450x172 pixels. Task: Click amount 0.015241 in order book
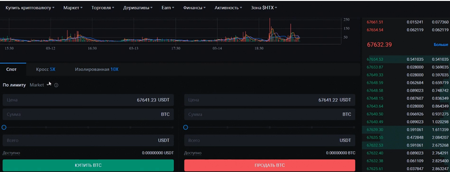tap(415, 22)
